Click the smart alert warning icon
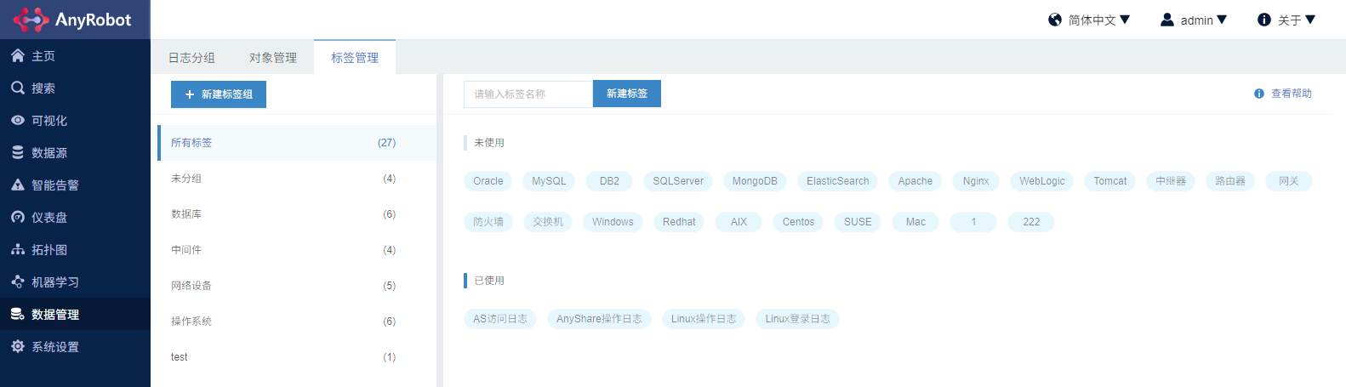The image size is (1346, 387). [x=18, y=185]
